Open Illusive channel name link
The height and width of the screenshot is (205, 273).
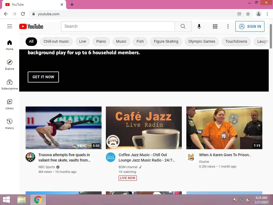204,161
